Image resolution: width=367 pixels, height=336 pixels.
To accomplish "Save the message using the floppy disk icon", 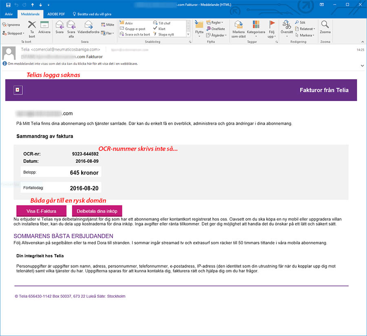I will pyautogui.click(x=8, y=4).
